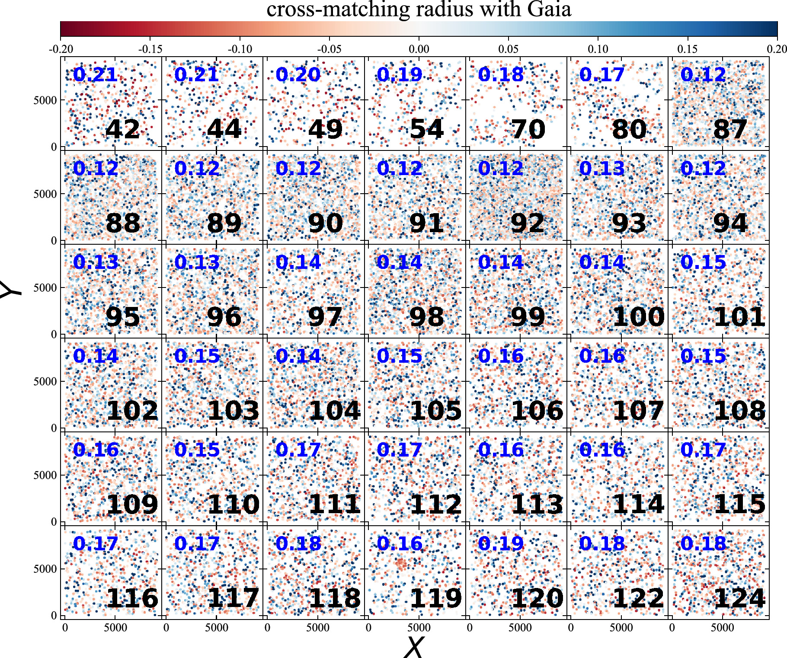Image resolution: width=787 pixels, height=658 pixels.
Task: Click the blue 0.19 value in panel 120
Action: pos(501,544)
